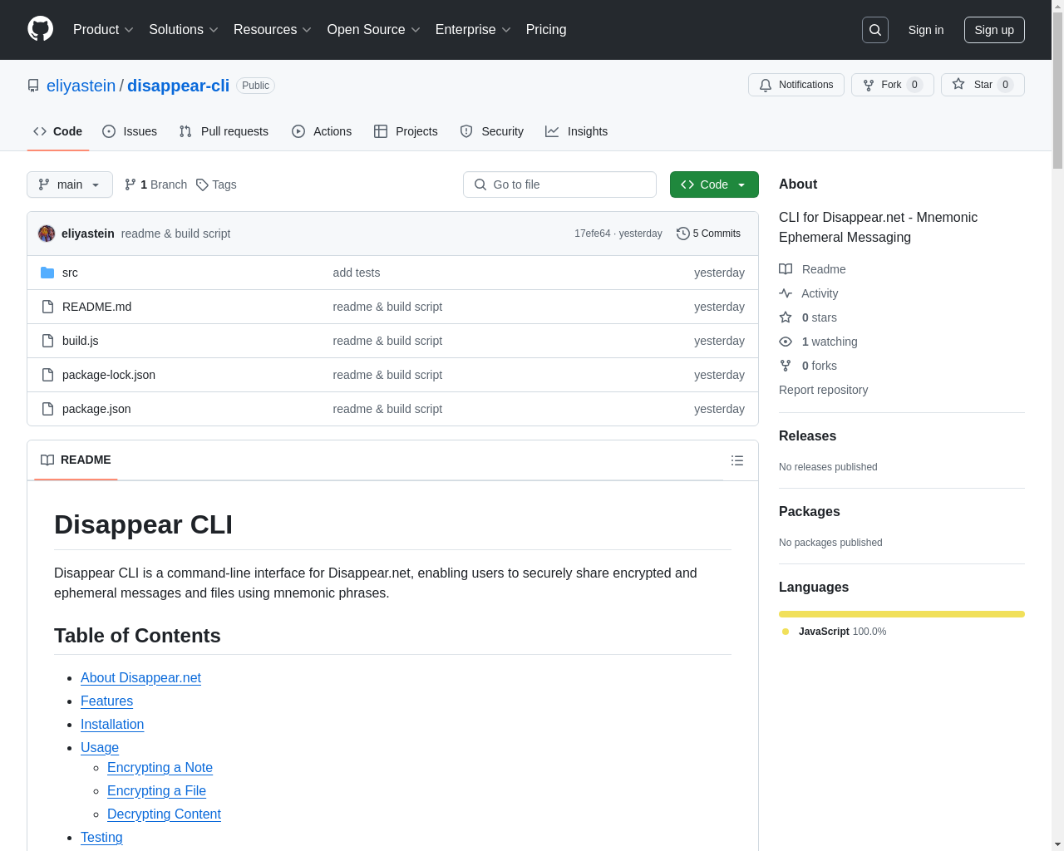The width and height of the screenshot is (1064, 851).
Task: Open commit hash 17efe64
Action: click(x=593, y=234)
